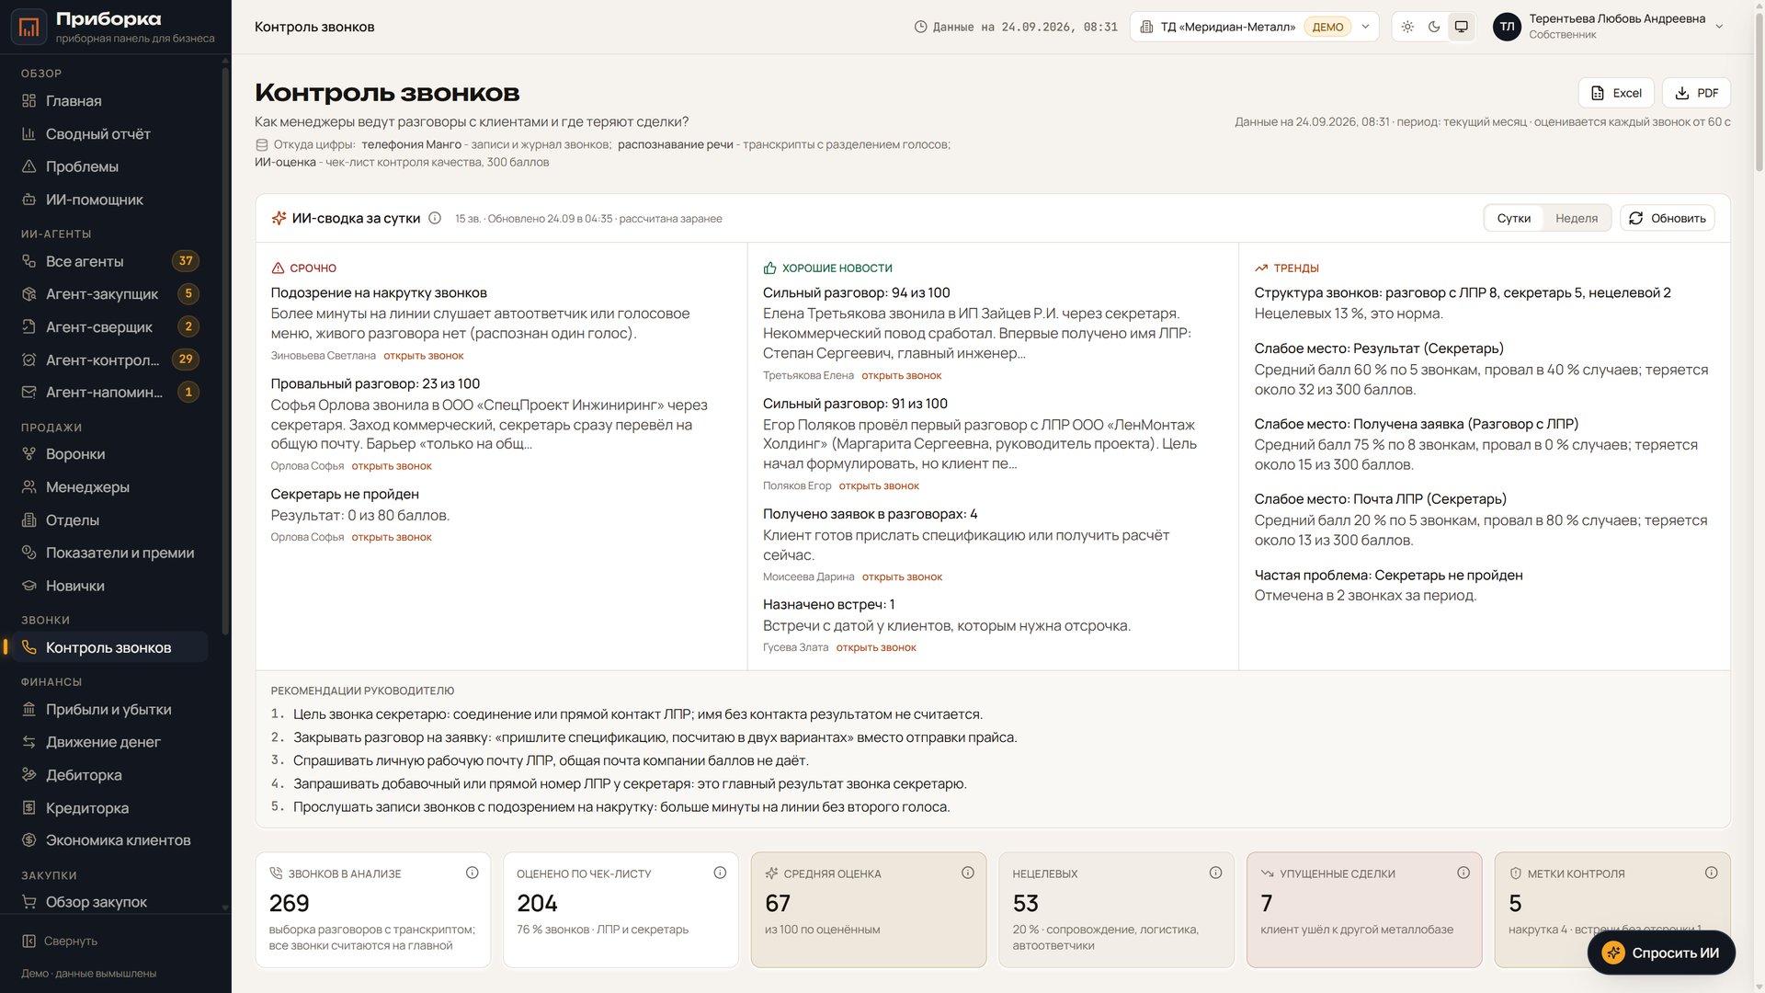Image resolution: width=1765 pixels, height=993 pixels.
Task: Show info for Средняя оценка card
Action: (967, 873)
